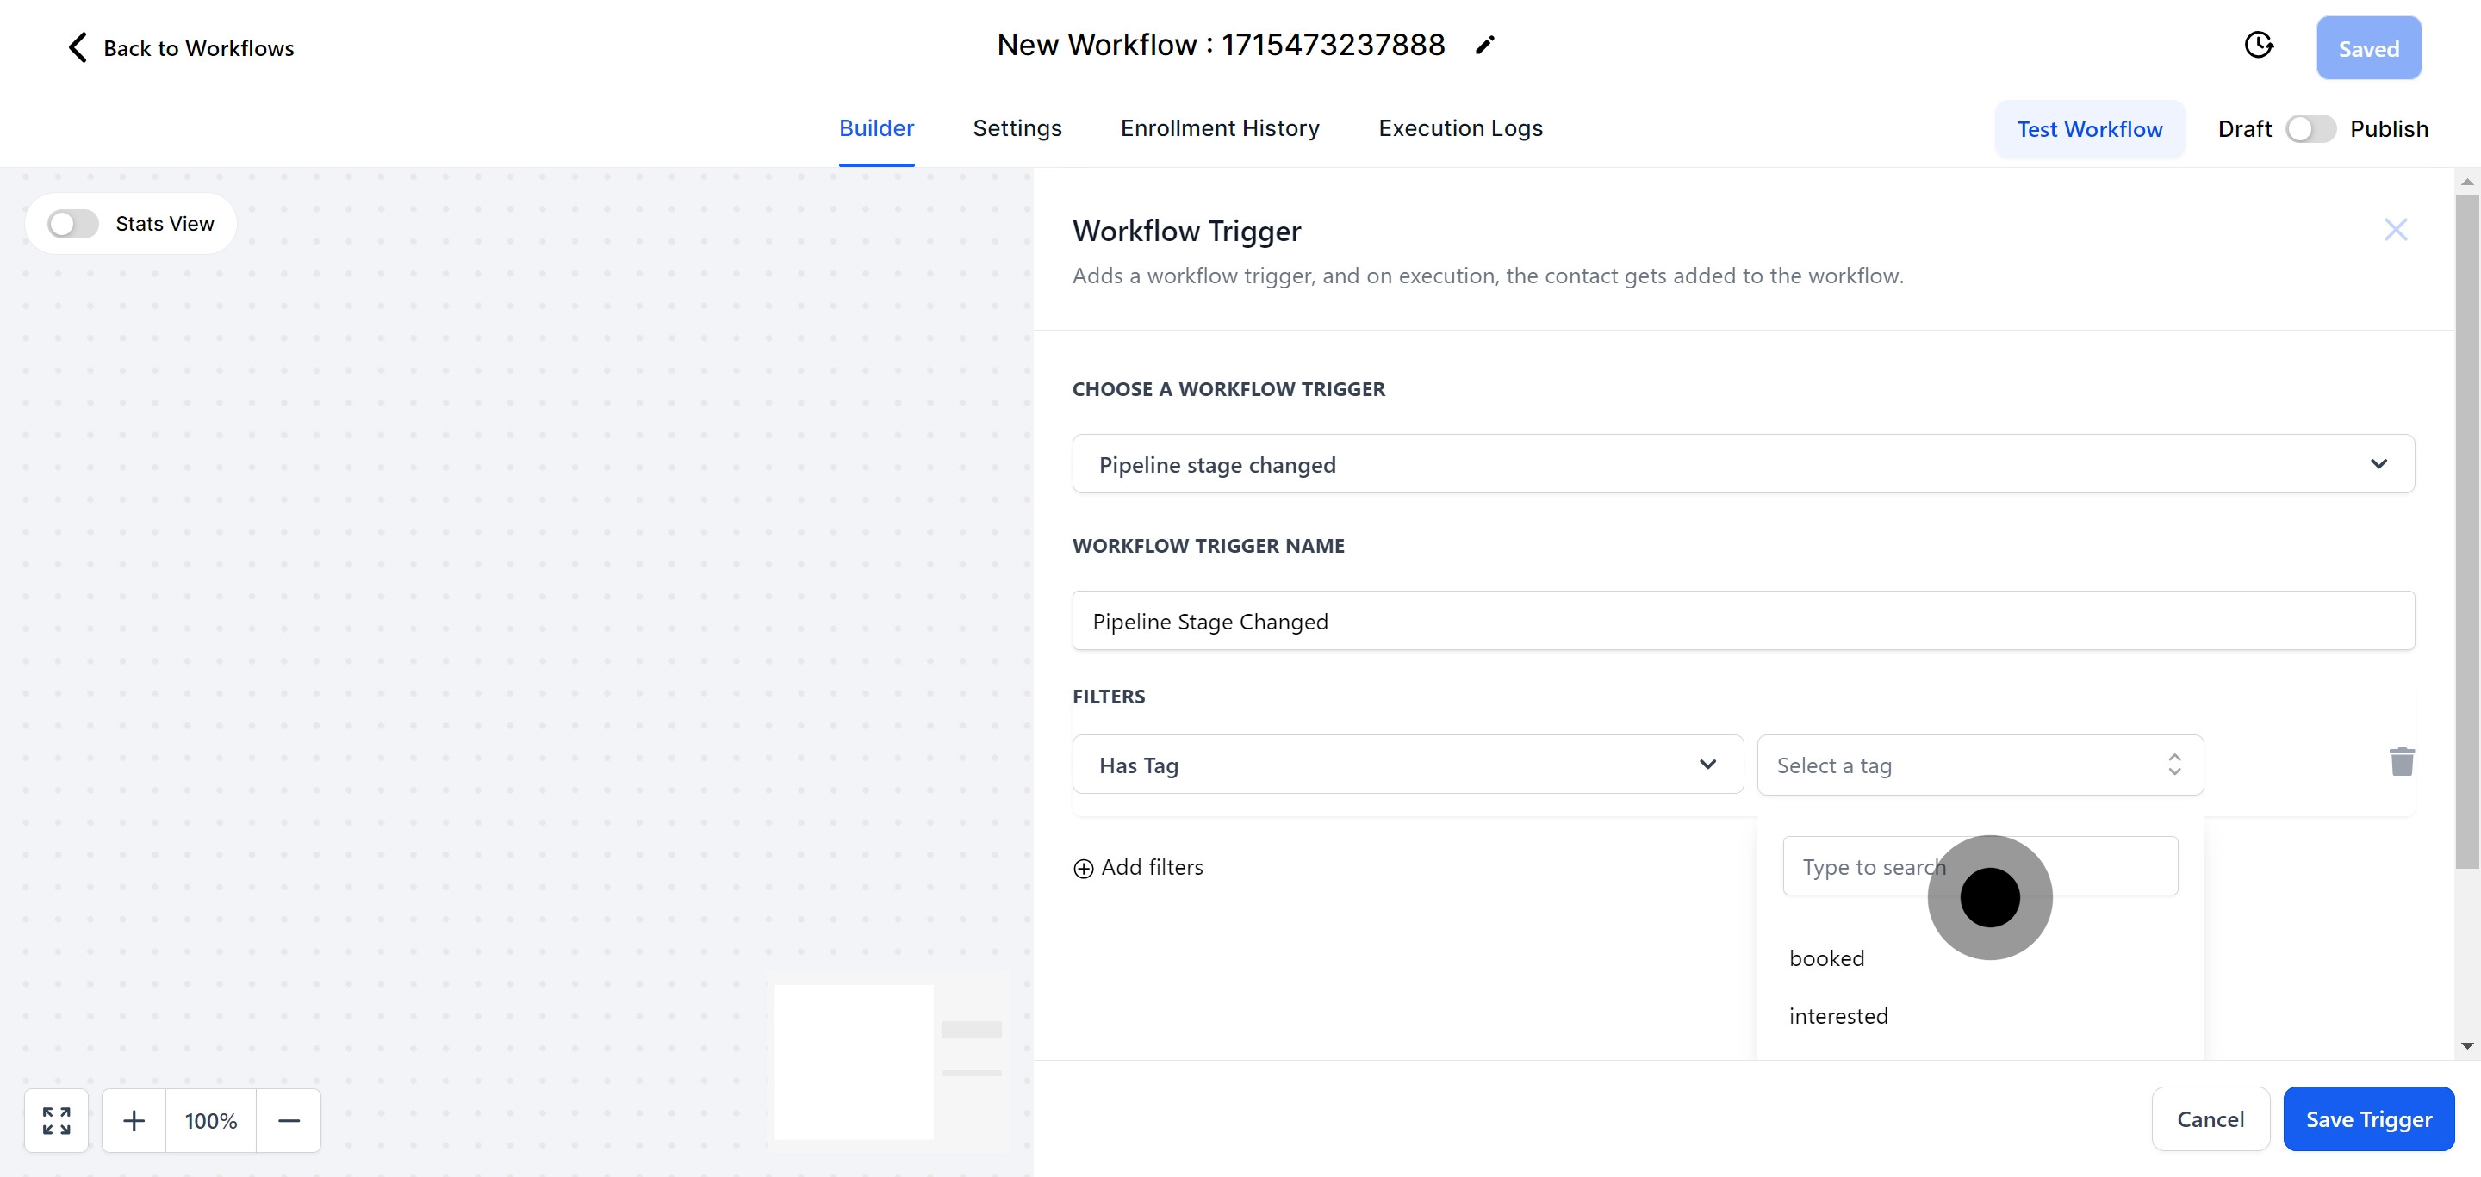
Task: Toggle the Draft/Publish switch
Action: pos(2310,129)
